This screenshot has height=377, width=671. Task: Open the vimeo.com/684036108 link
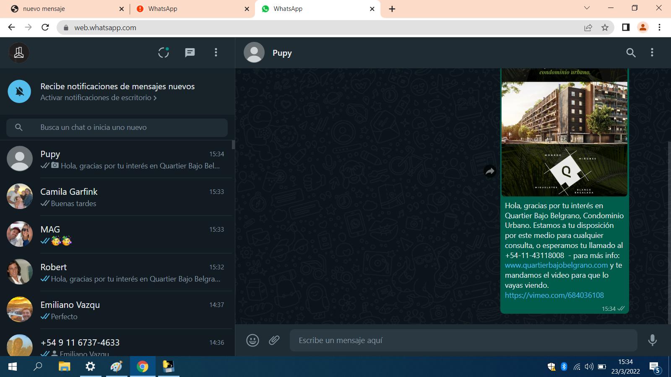click(554, 295)
